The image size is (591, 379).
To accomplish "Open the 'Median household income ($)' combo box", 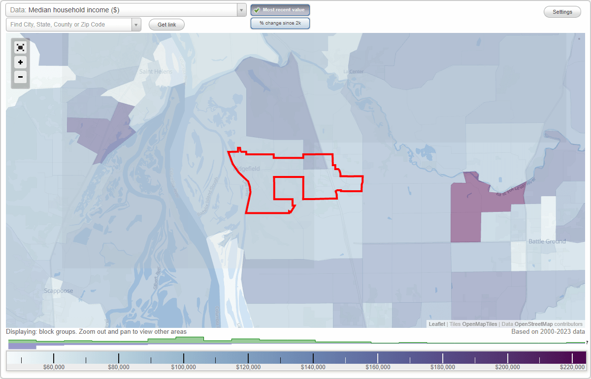I will coord(123,10).
